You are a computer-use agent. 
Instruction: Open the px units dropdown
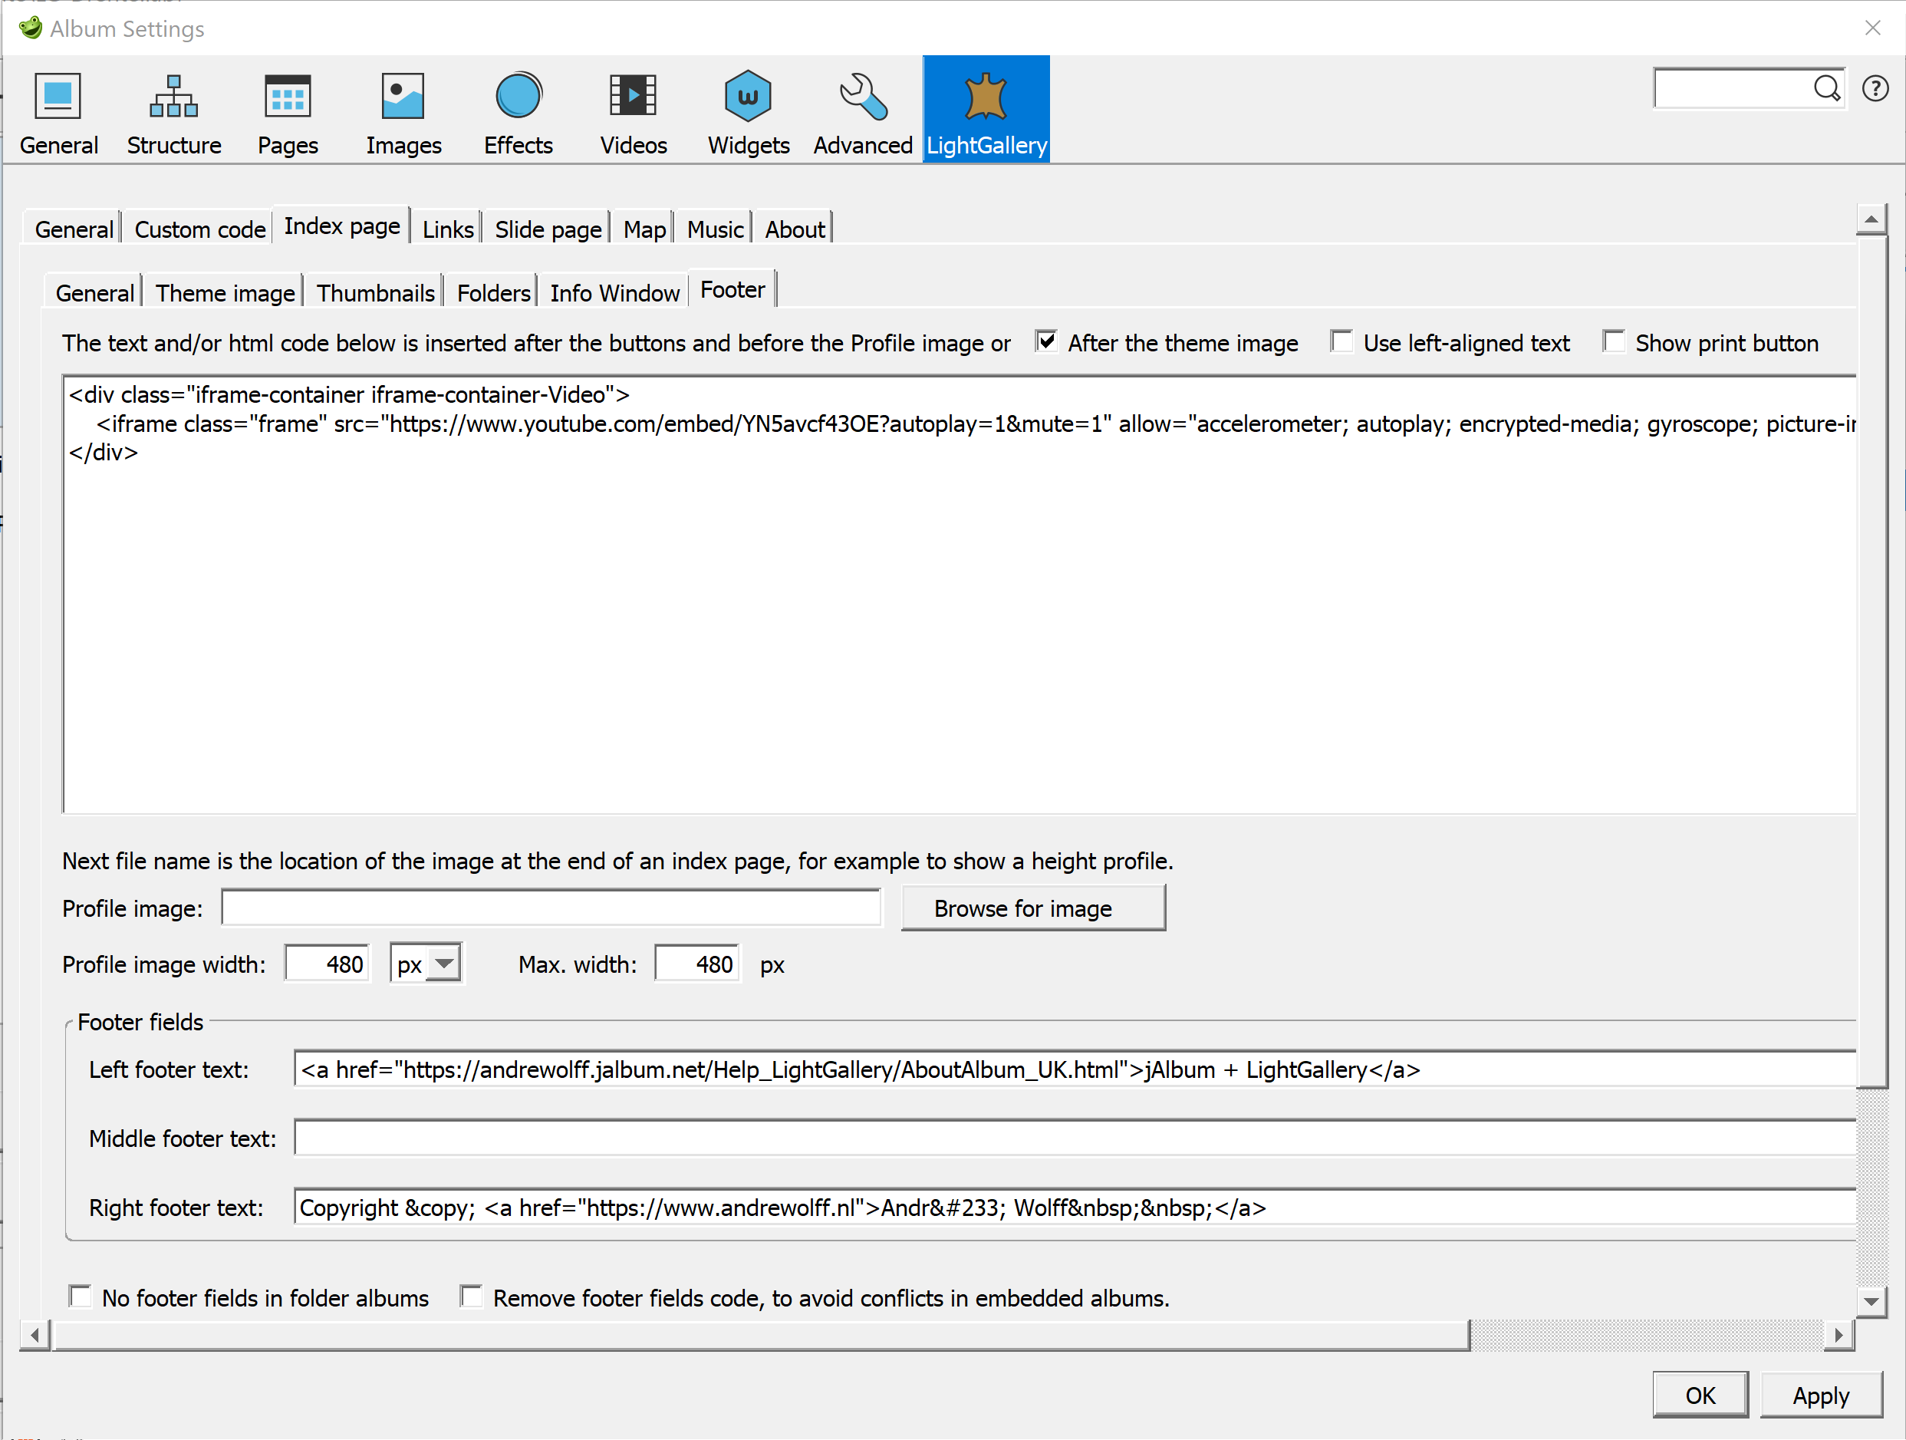click(x=445, y=964)
